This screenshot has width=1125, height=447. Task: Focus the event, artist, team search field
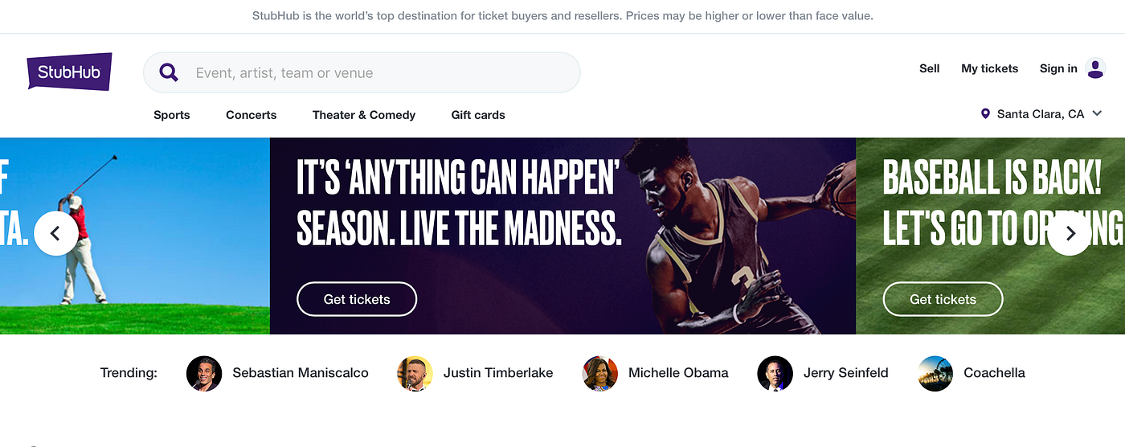coord(362,72)
